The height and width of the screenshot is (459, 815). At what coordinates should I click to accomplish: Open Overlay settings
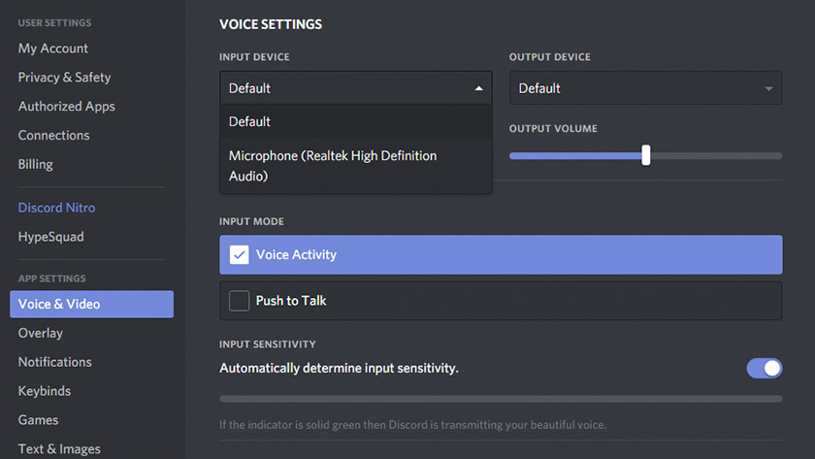[40, 333]
